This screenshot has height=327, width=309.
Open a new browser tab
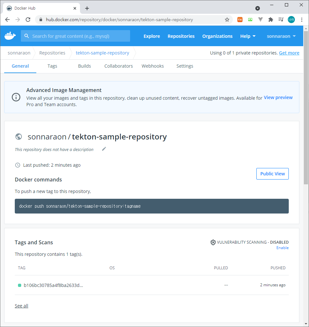tap(87, 8)
